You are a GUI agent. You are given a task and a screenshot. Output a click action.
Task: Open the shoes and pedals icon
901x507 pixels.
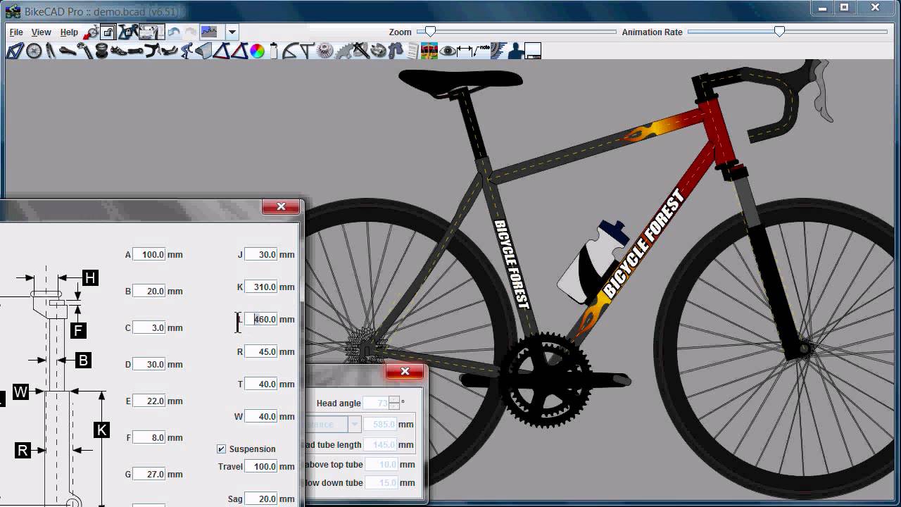118,51
